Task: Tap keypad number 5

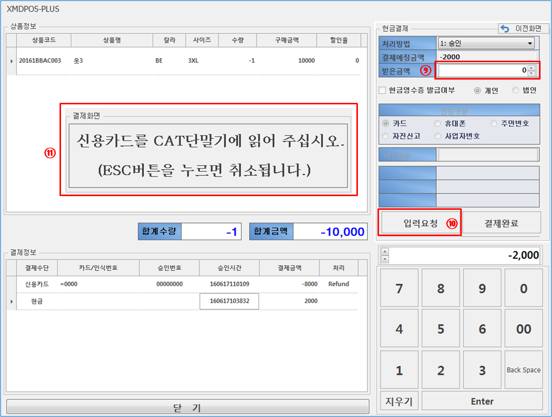Action: [441, 329]
